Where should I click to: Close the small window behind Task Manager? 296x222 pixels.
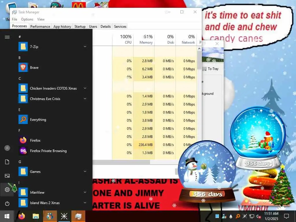pos(217,44)
